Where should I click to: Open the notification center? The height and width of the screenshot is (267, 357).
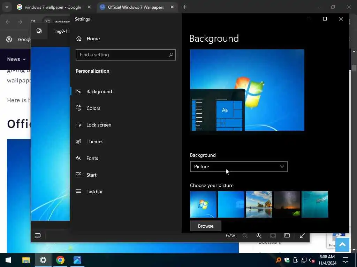click(345, 260)
